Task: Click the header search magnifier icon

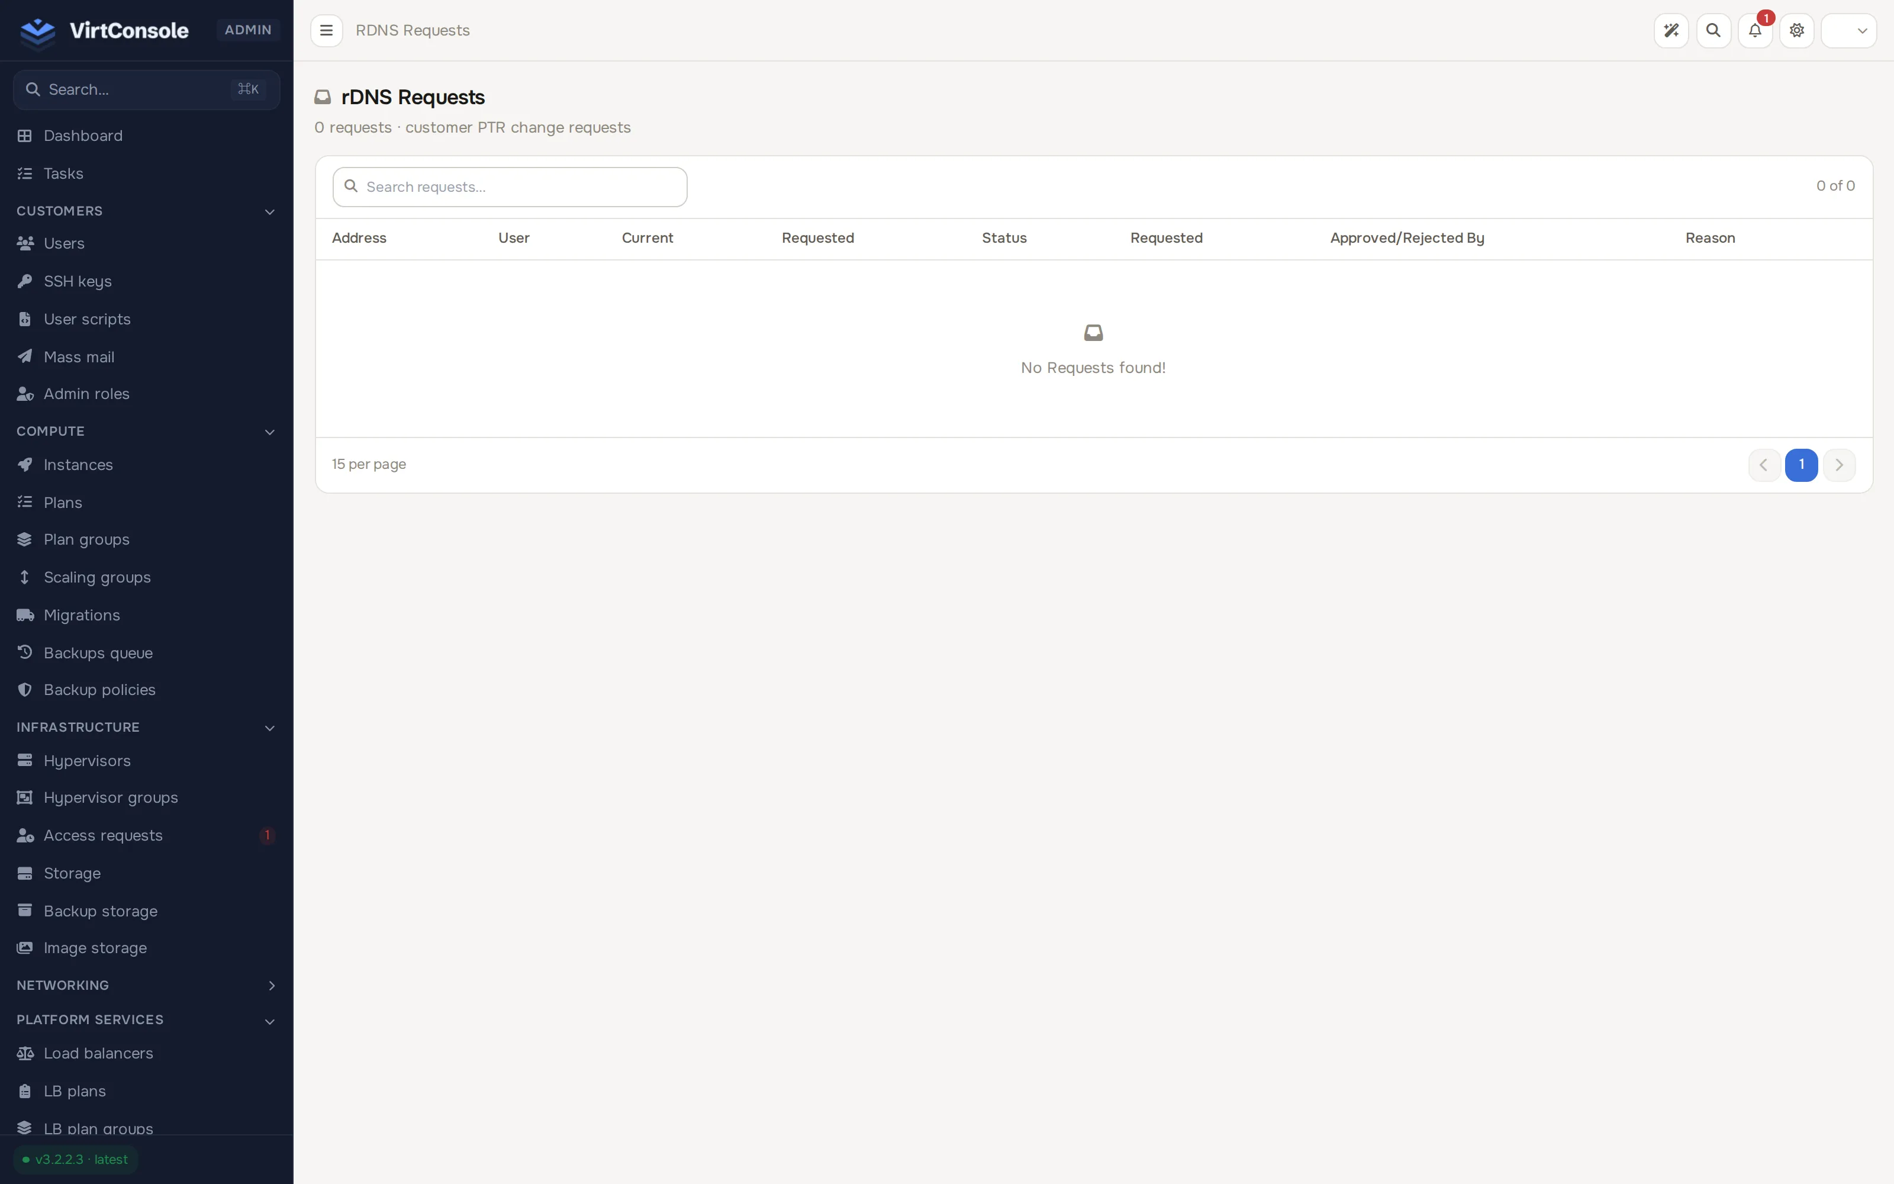Action: 1713,31
